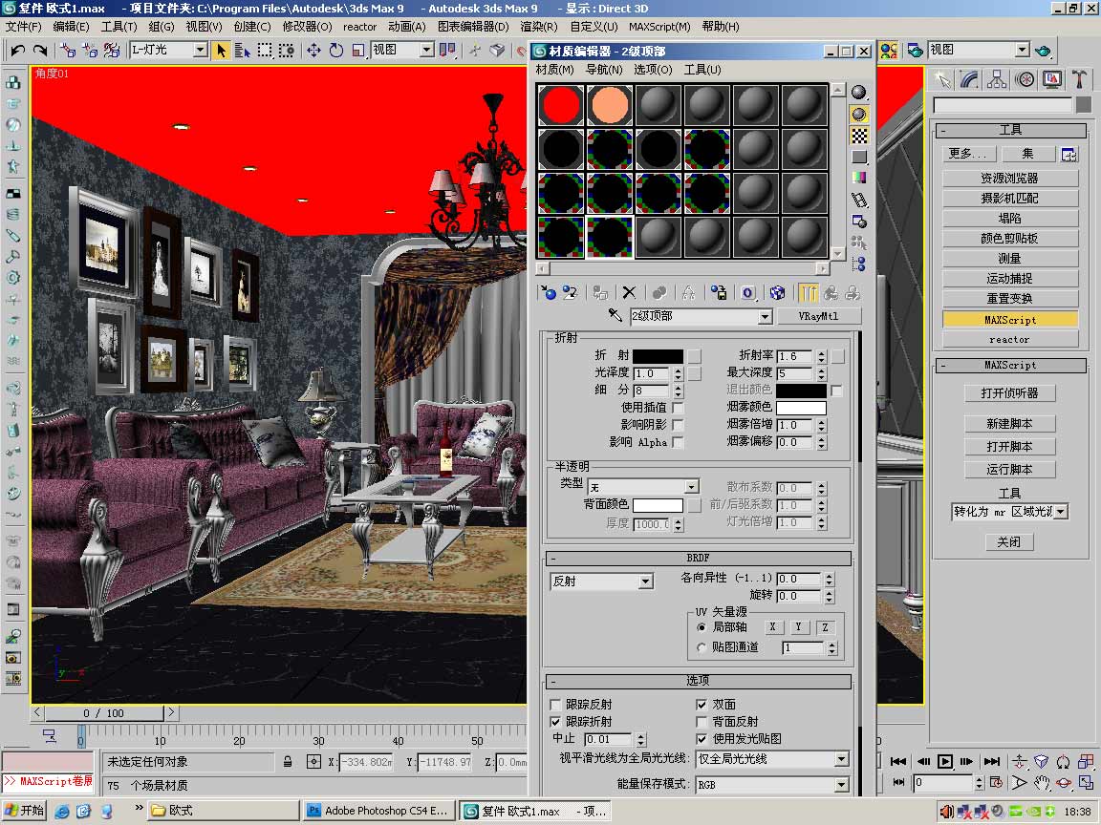Activate the Select and Move tool
1101x825 pixels.
pos(313,51)
